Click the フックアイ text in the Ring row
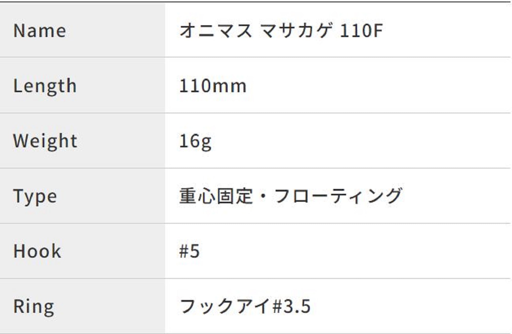 click(225, 306)
